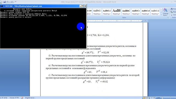This screenshot has height=99, width=176.
Task: Click the Redo icon in Quick Access toolbar
Action: click(x=12, y=2)
